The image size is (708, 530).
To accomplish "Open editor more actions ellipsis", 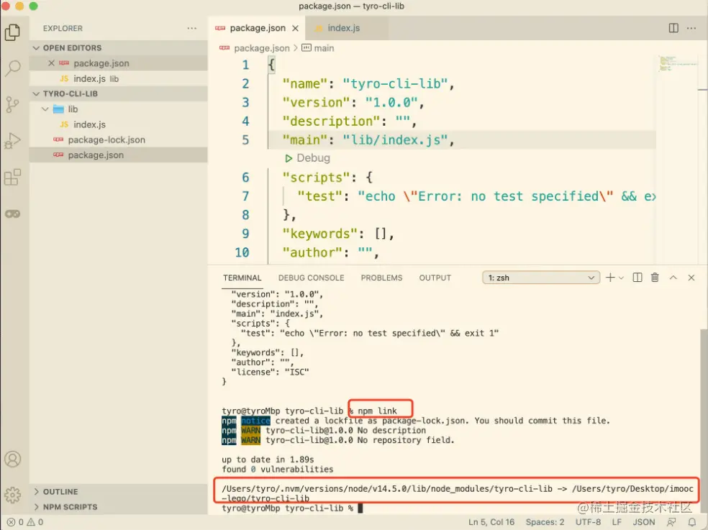I will point(691,28).
